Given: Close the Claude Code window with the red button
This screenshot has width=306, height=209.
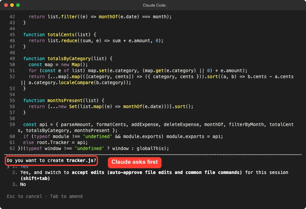Looking at the screenshot, I should click(6, 5).
